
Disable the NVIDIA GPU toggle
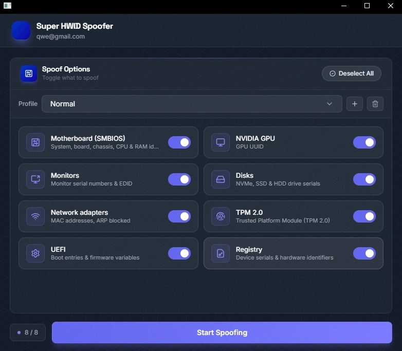[364, 142]
